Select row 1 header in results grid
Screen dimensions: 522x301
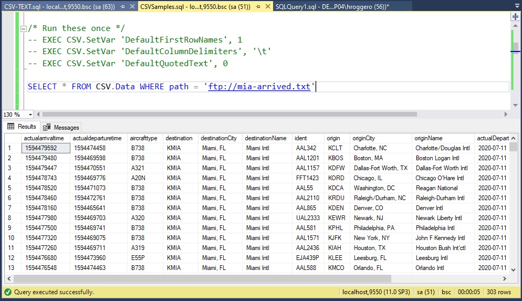pyautogui.click(x=13, y=148)
